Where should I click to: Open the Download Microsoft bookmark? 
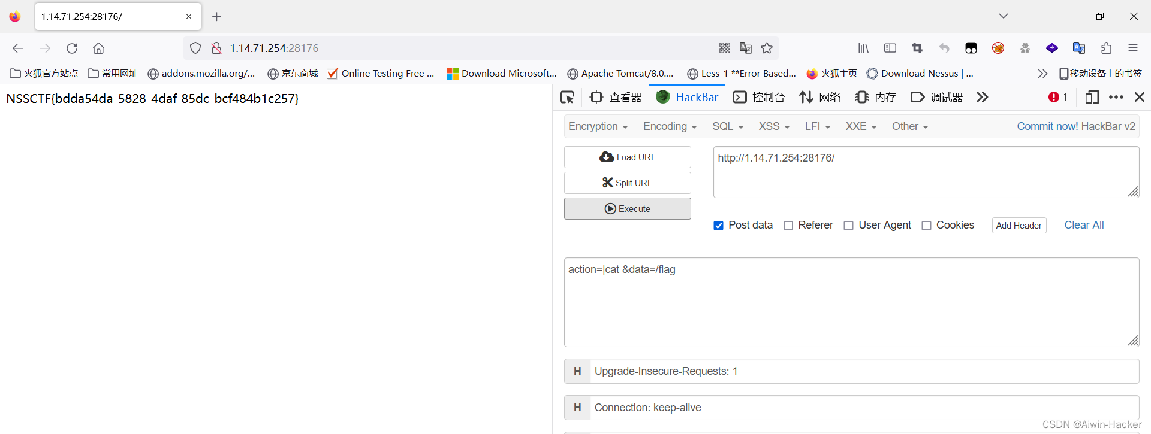point(502,74)
